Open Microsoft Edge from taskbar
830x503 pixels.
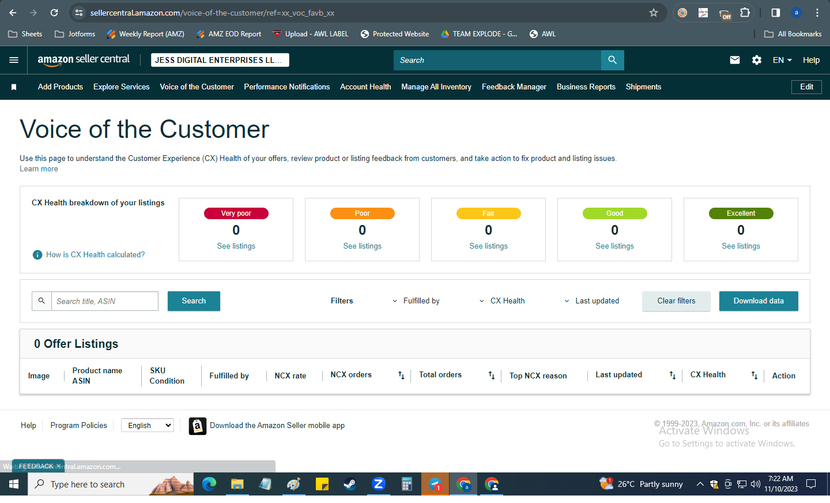[x=209, y=484]
